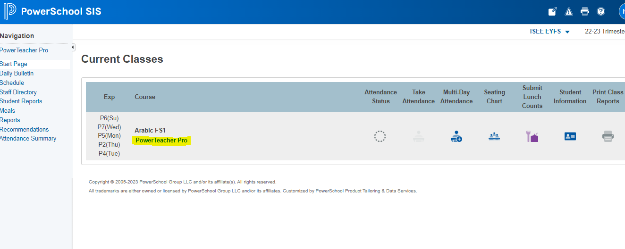Image resolution: width=625 pixels, height=249 pixels.
Task: Click the printer icon in top header
Action: pyautogui.click(x=585, y=12)
